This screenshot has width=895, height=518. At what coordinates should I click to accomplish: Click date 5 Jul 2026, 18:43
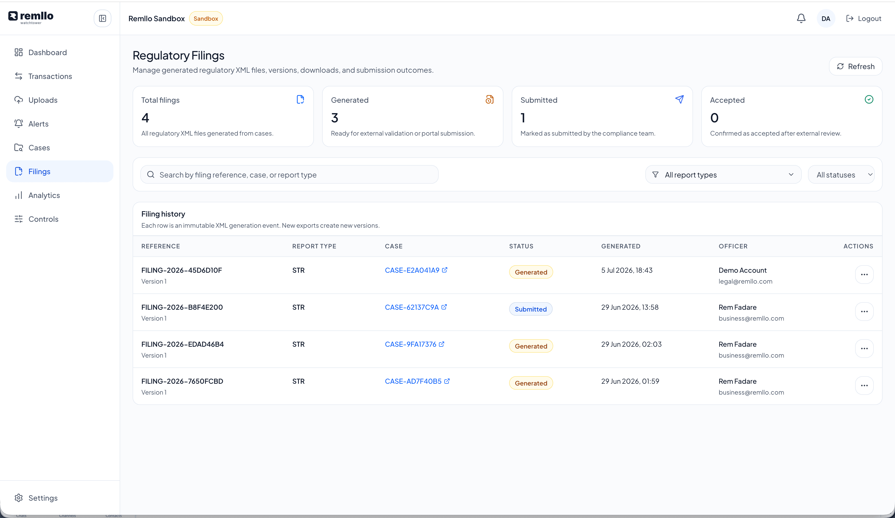tap(627, 270)
